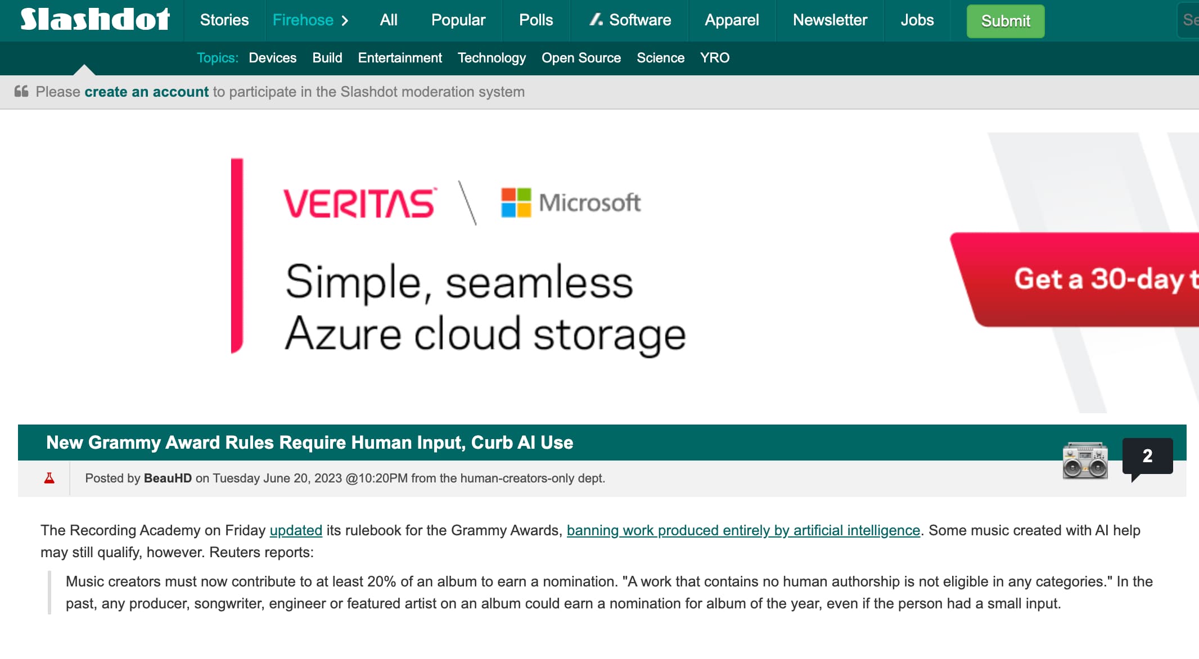Click the Submit button icon

point(1005,21)
